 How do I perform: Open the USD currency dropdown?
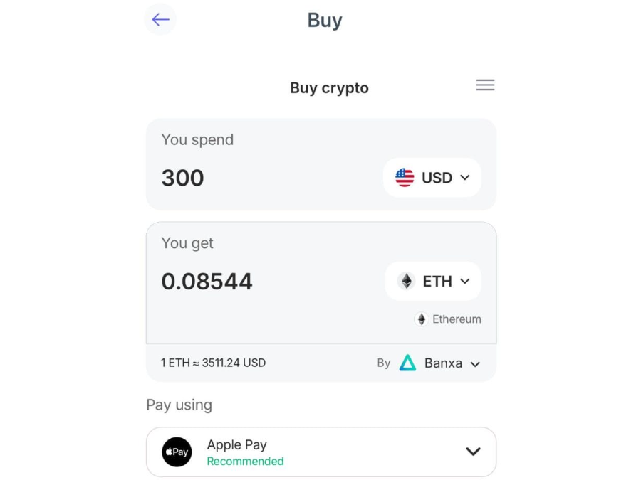coord(432,178)
